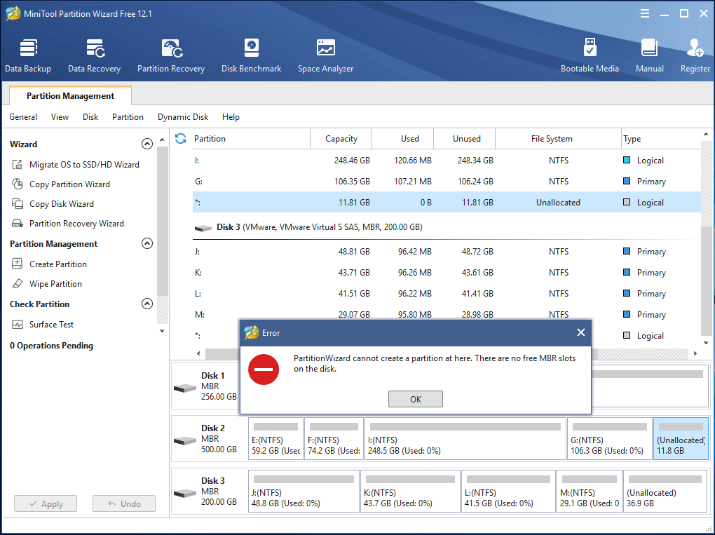The width and height of the screenshot is (715, 535).
Task: Select the unallocated space on Disk 3
Action: [665, 491]
